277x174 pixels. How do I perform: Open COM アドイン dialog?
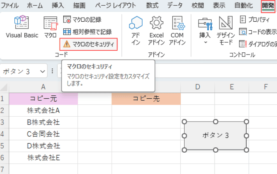[x=177, y=31]
